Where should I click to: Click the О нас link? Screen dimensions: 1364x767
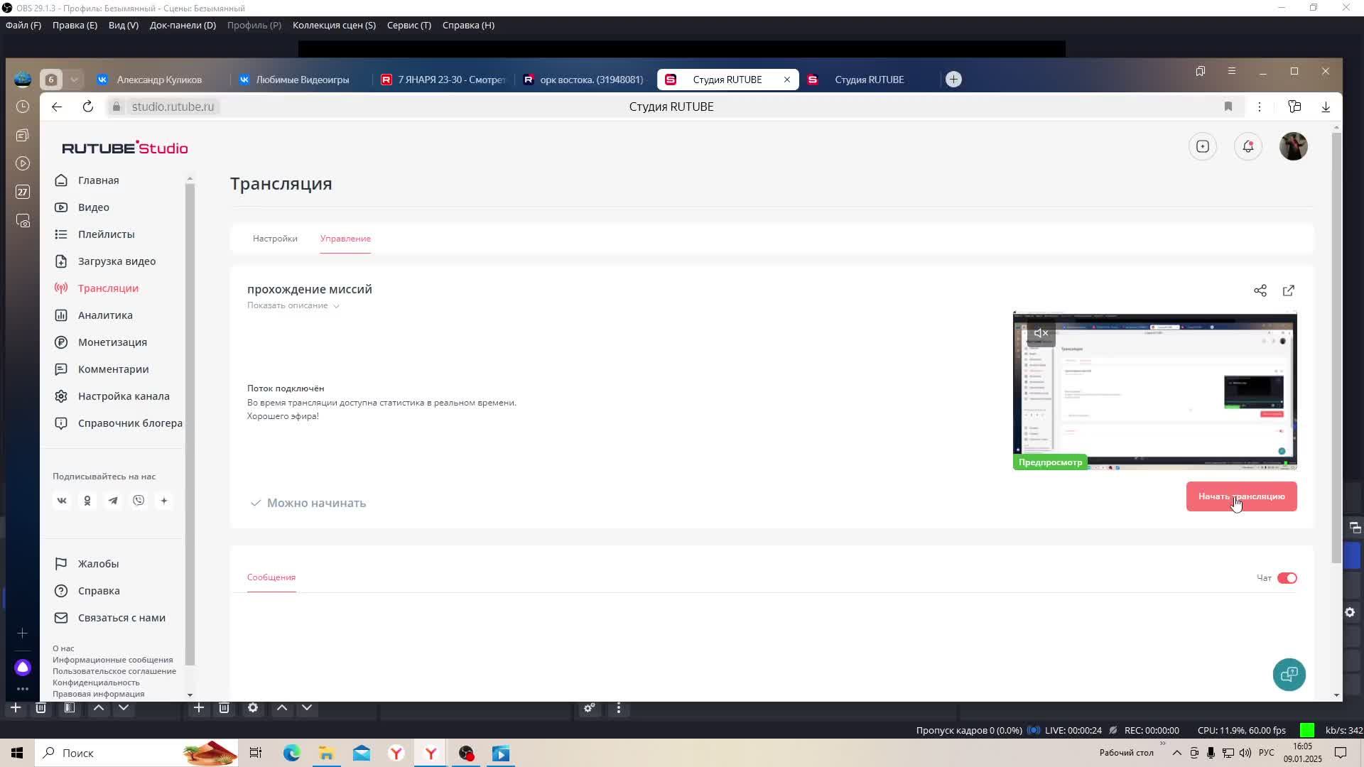tap(63, 648)
